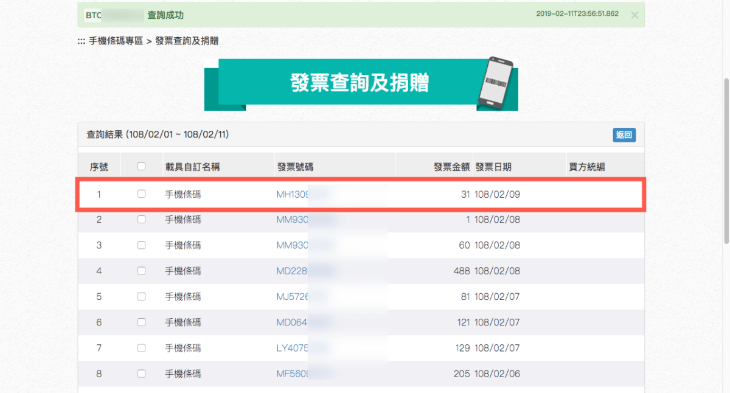This screenshot has height=393, width=730.
Task: Click the phone barcode icon in banner
Action: point(495,83)
